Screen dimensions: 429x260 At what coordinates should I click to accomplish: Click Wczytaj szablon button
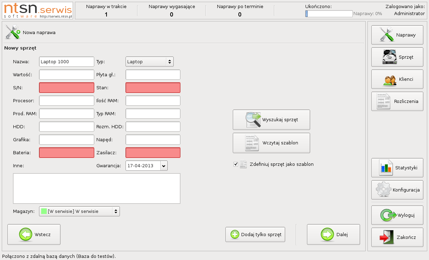pos(271,143)
